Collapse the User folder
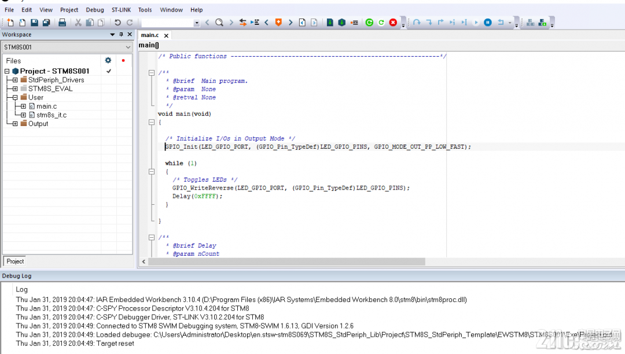Image resolution: width=625 pixels, height=354 pixels. [15, 98]
